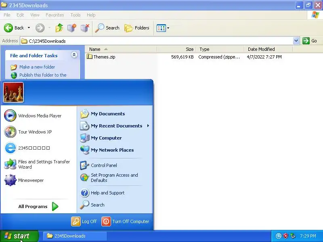Expand All Programs
This screenshot has width=323, height=242.
[38, 207]
